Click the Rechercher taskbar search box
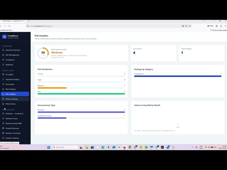The image size is (227, 170). [65, 147]
